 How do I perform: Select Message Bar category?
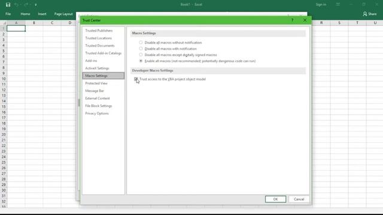tap(104, 91)
